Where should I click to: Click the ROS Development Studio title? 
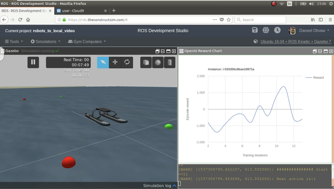(x=163, y=31)
